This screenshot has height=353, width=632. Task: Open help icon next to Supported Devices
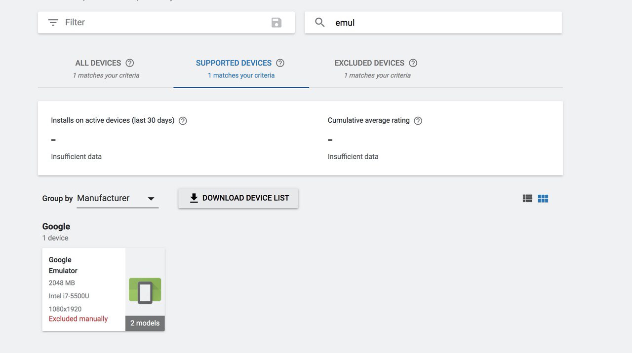[280, 63]
